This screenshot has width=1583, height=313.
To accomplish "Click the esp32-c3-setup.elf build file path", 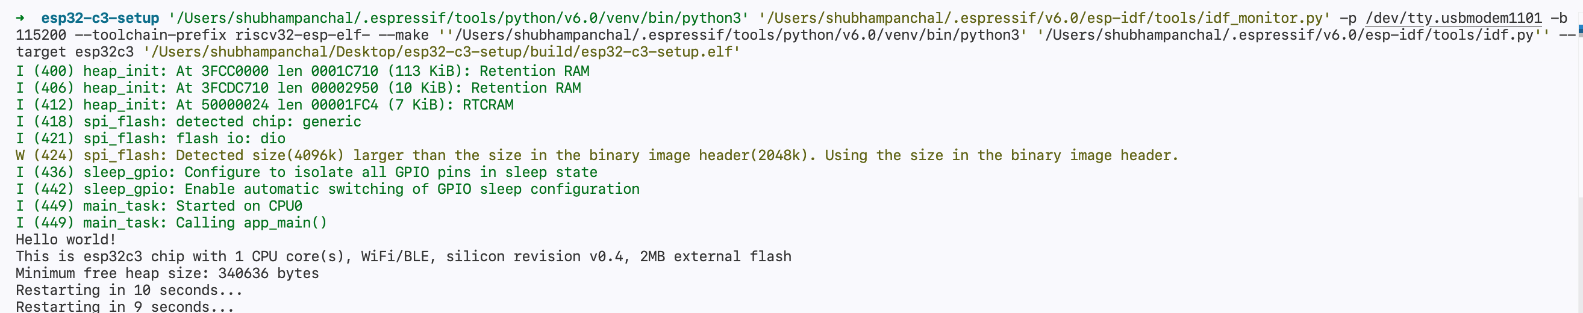I will click(x=441, y=52).
